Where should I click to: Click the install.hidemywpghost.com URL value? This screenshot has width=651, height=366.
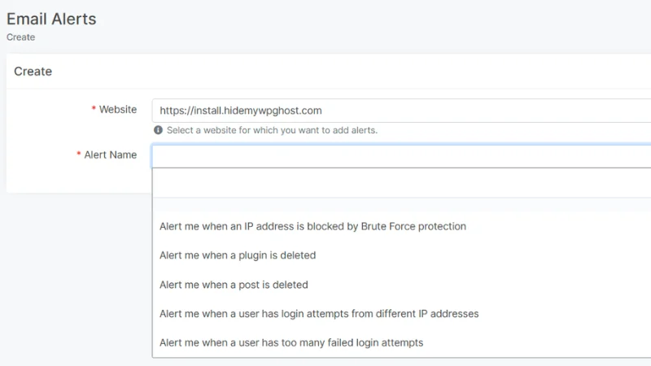coord(241,111)
